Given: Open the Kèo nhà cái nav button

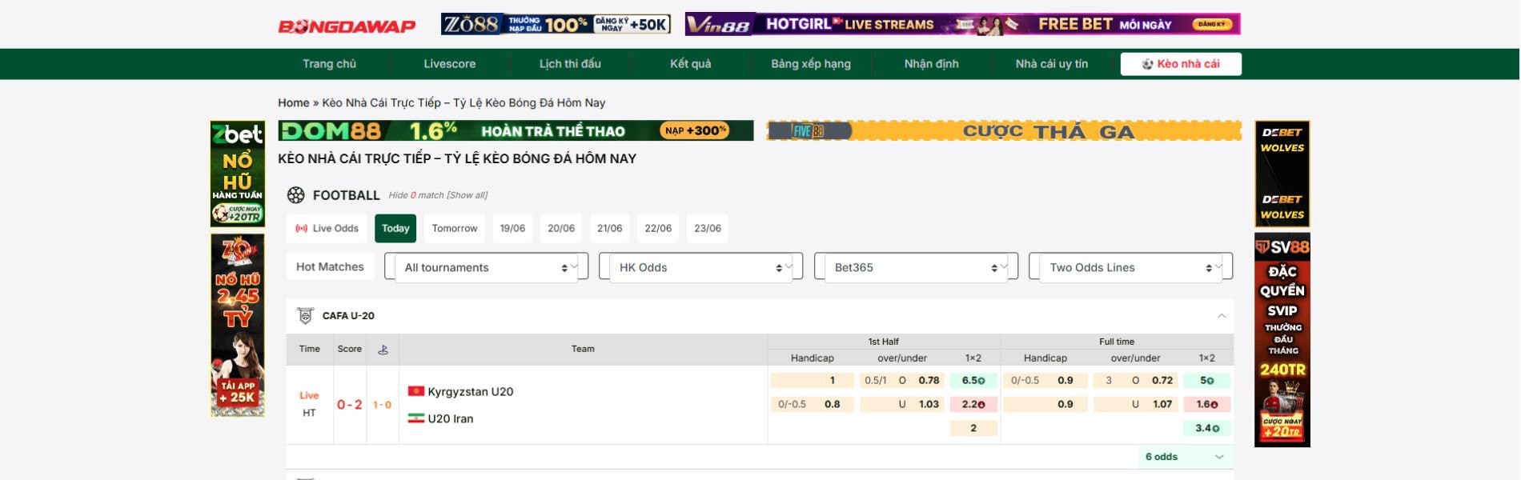Looking at the screenshot, I should [1180, 64].
